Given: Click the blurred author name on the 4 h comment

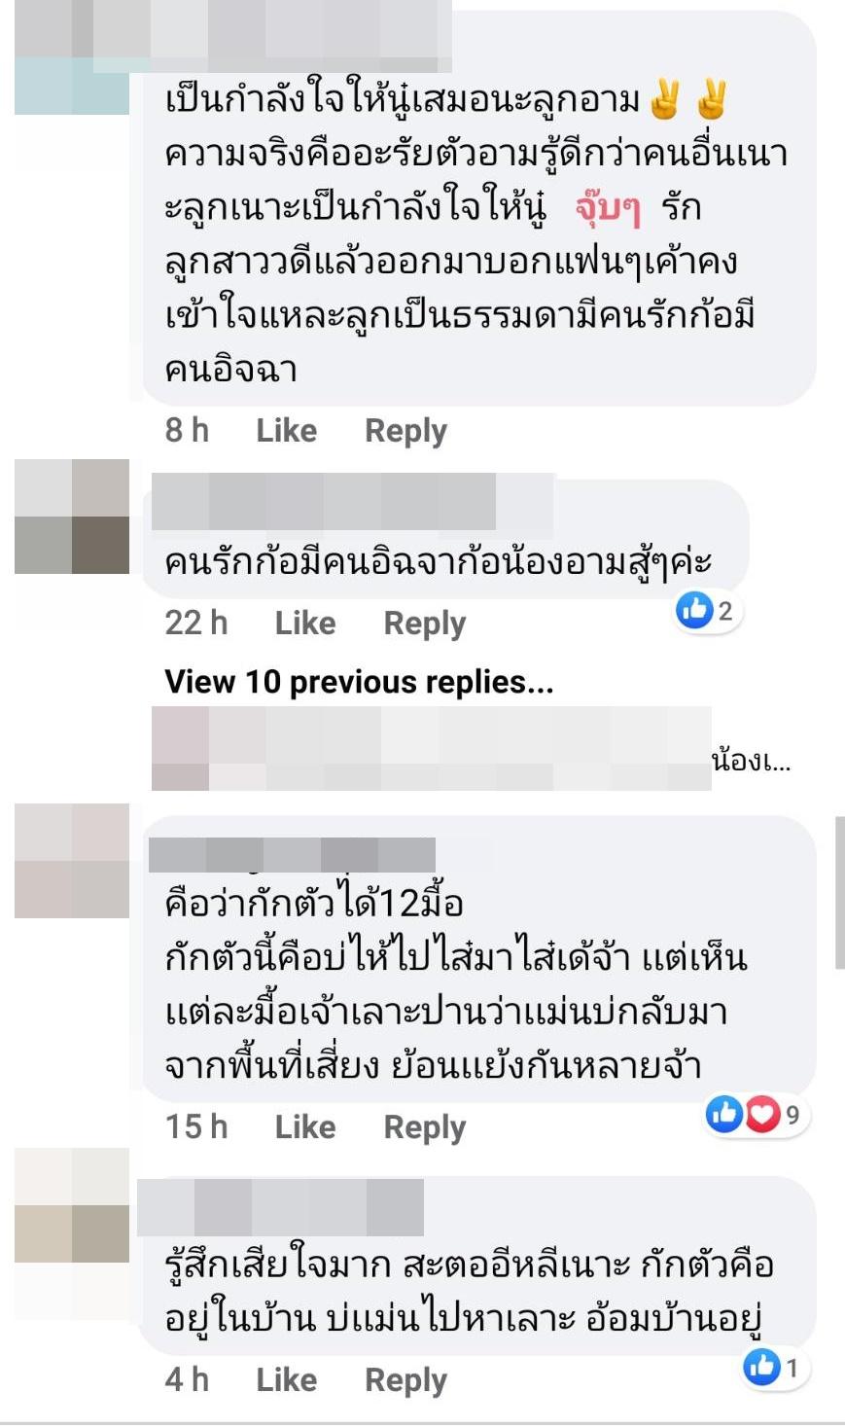Looking at the screenshot, I should click(281, 1207).
